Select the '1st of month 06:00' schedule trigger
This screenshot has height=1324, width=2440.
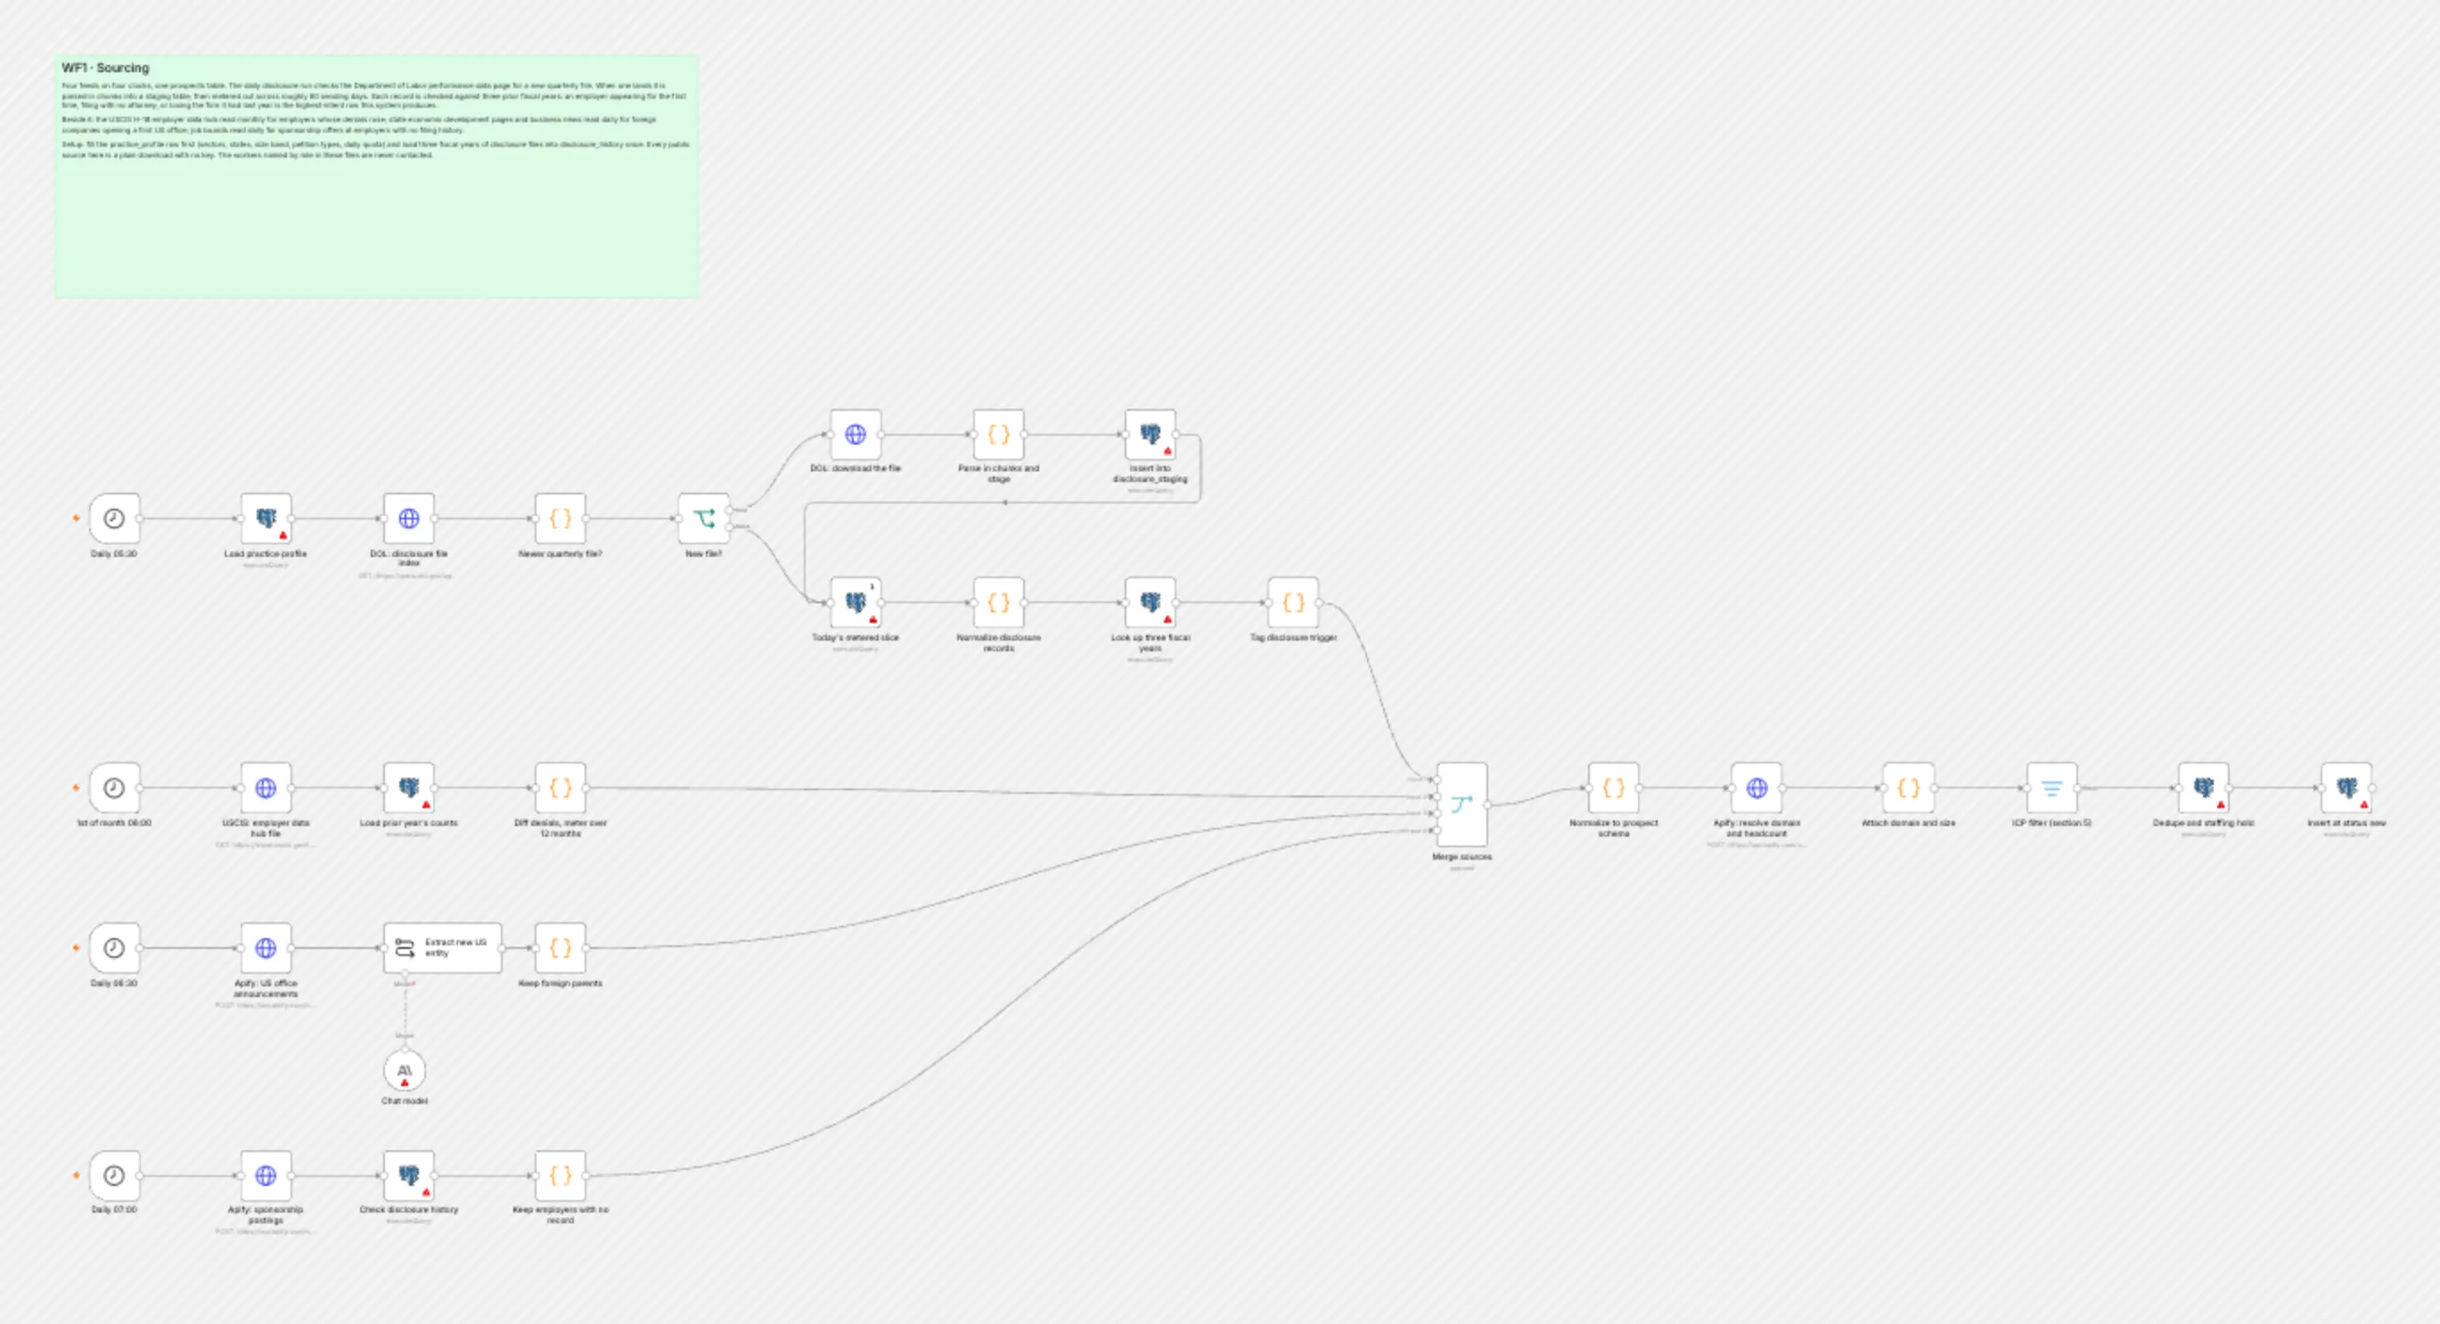[x=115, y=788]
